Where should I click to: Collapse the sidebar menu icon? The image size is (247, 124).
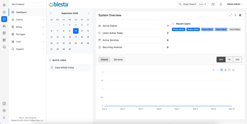4,5
